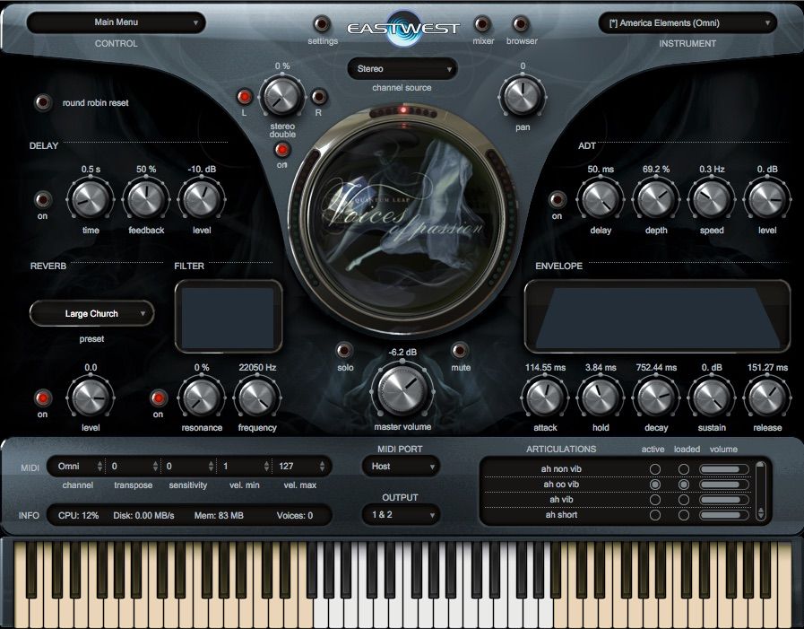Toggle the Reverb on switch

pos(42,397)
